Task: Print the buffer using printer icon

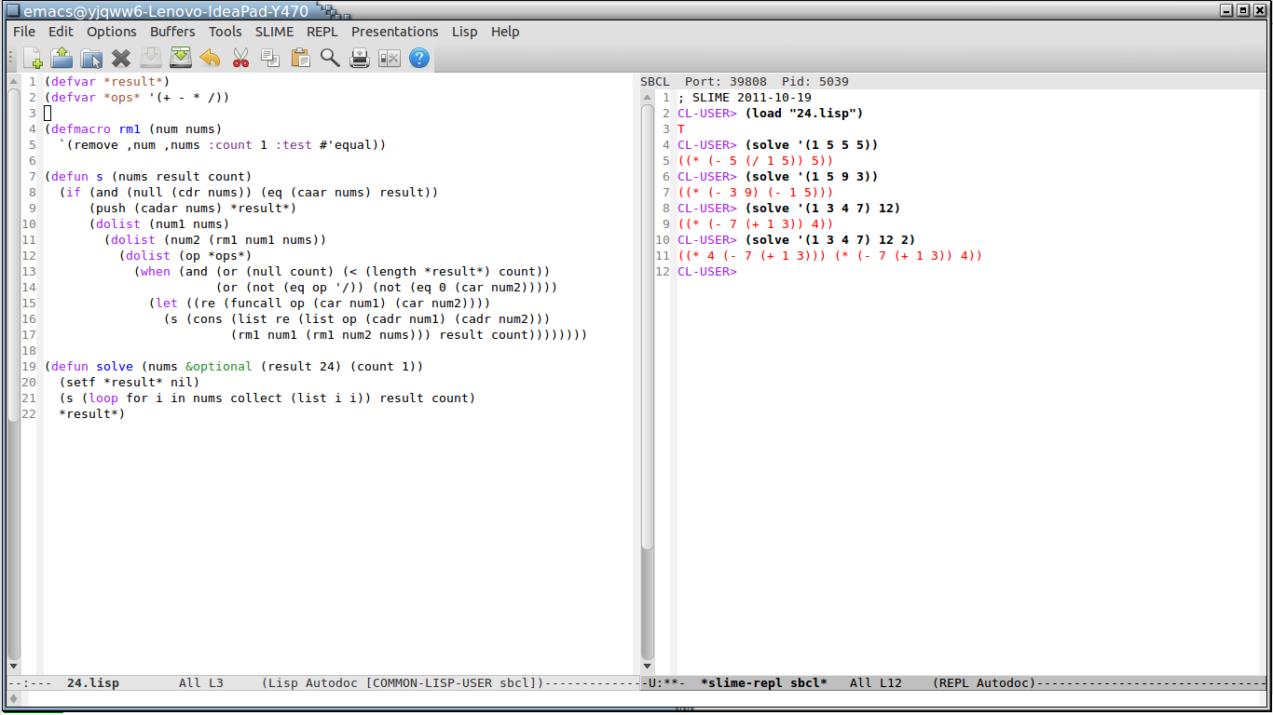Action: click(x=360, y=58)
